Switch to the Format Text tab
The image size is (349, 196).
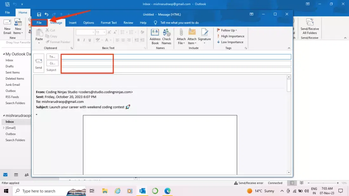(109, 23)
